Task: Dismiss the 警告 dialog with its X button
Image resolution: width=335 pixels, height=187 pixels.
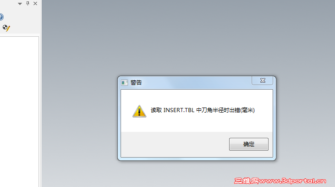Action: [x=262, y=80]
